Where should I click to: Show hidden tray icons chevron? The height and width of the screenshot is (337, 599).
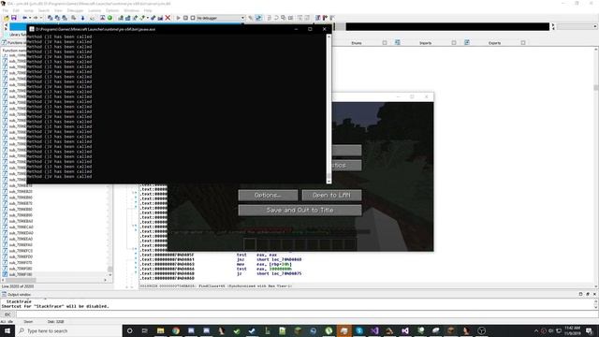point(536,330)
